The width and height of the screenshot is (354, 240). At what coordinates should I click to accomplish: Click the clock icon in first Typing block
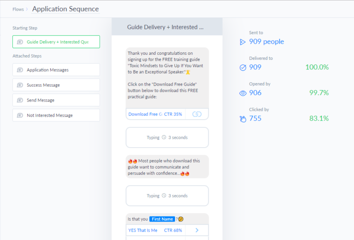click(x=164, y=137)
